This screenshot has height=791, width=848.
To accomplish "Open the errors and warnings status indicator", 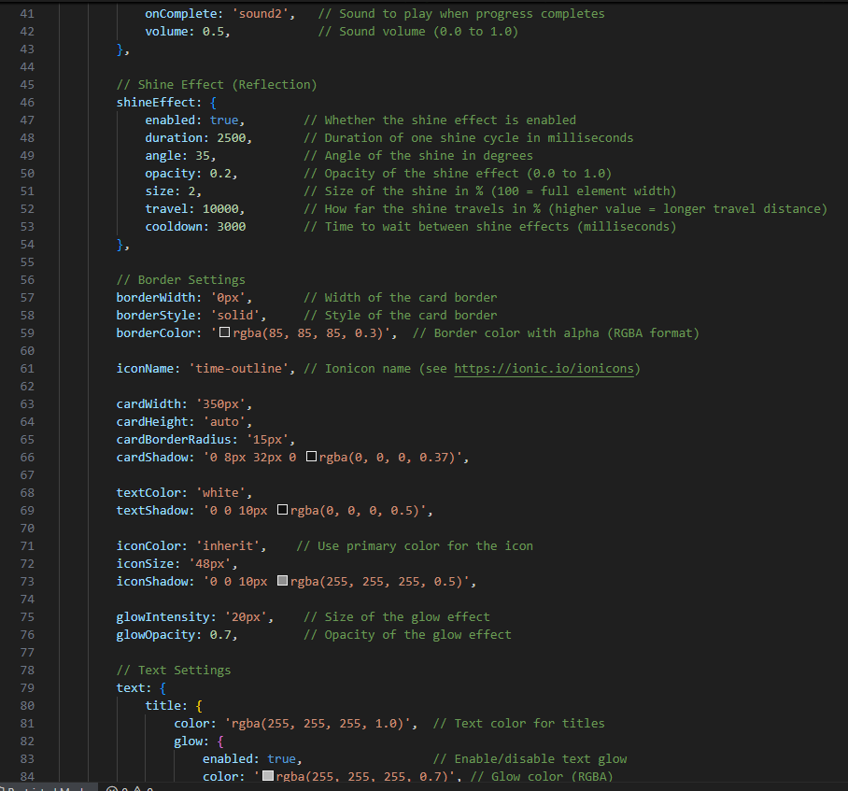I will click(x=129, y=787).
